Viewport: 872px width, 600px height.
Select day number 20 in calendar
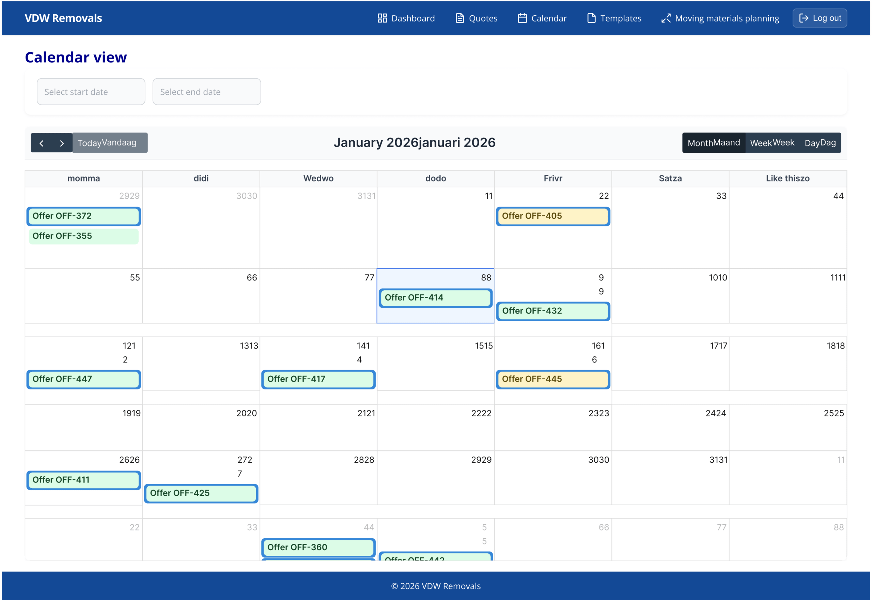pos(246,414)
